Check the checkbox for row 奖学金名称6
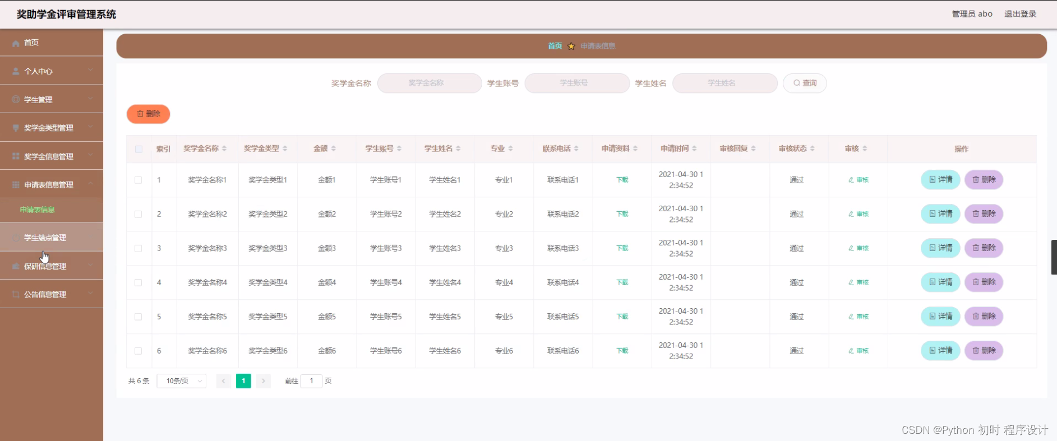The image size is (1057, 441). pyautogui.click(x=139, y=351)
